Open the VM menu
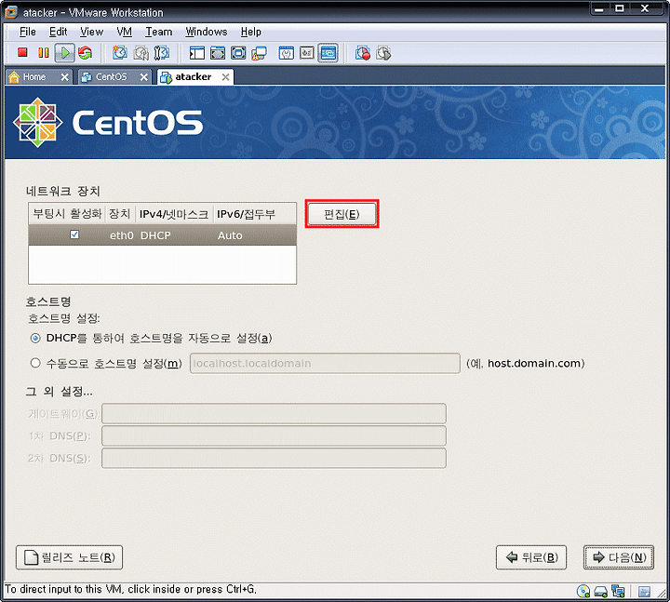 [125, 32]
